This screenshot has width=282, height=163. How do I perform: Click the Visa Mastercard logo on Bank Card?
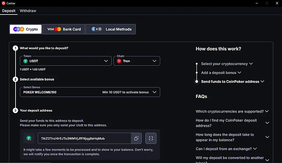tap(54, 29)
